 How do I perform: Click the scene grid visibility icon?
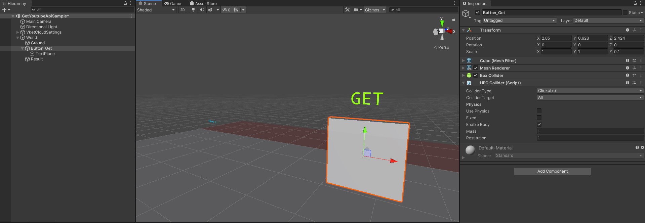pos(236,10)
